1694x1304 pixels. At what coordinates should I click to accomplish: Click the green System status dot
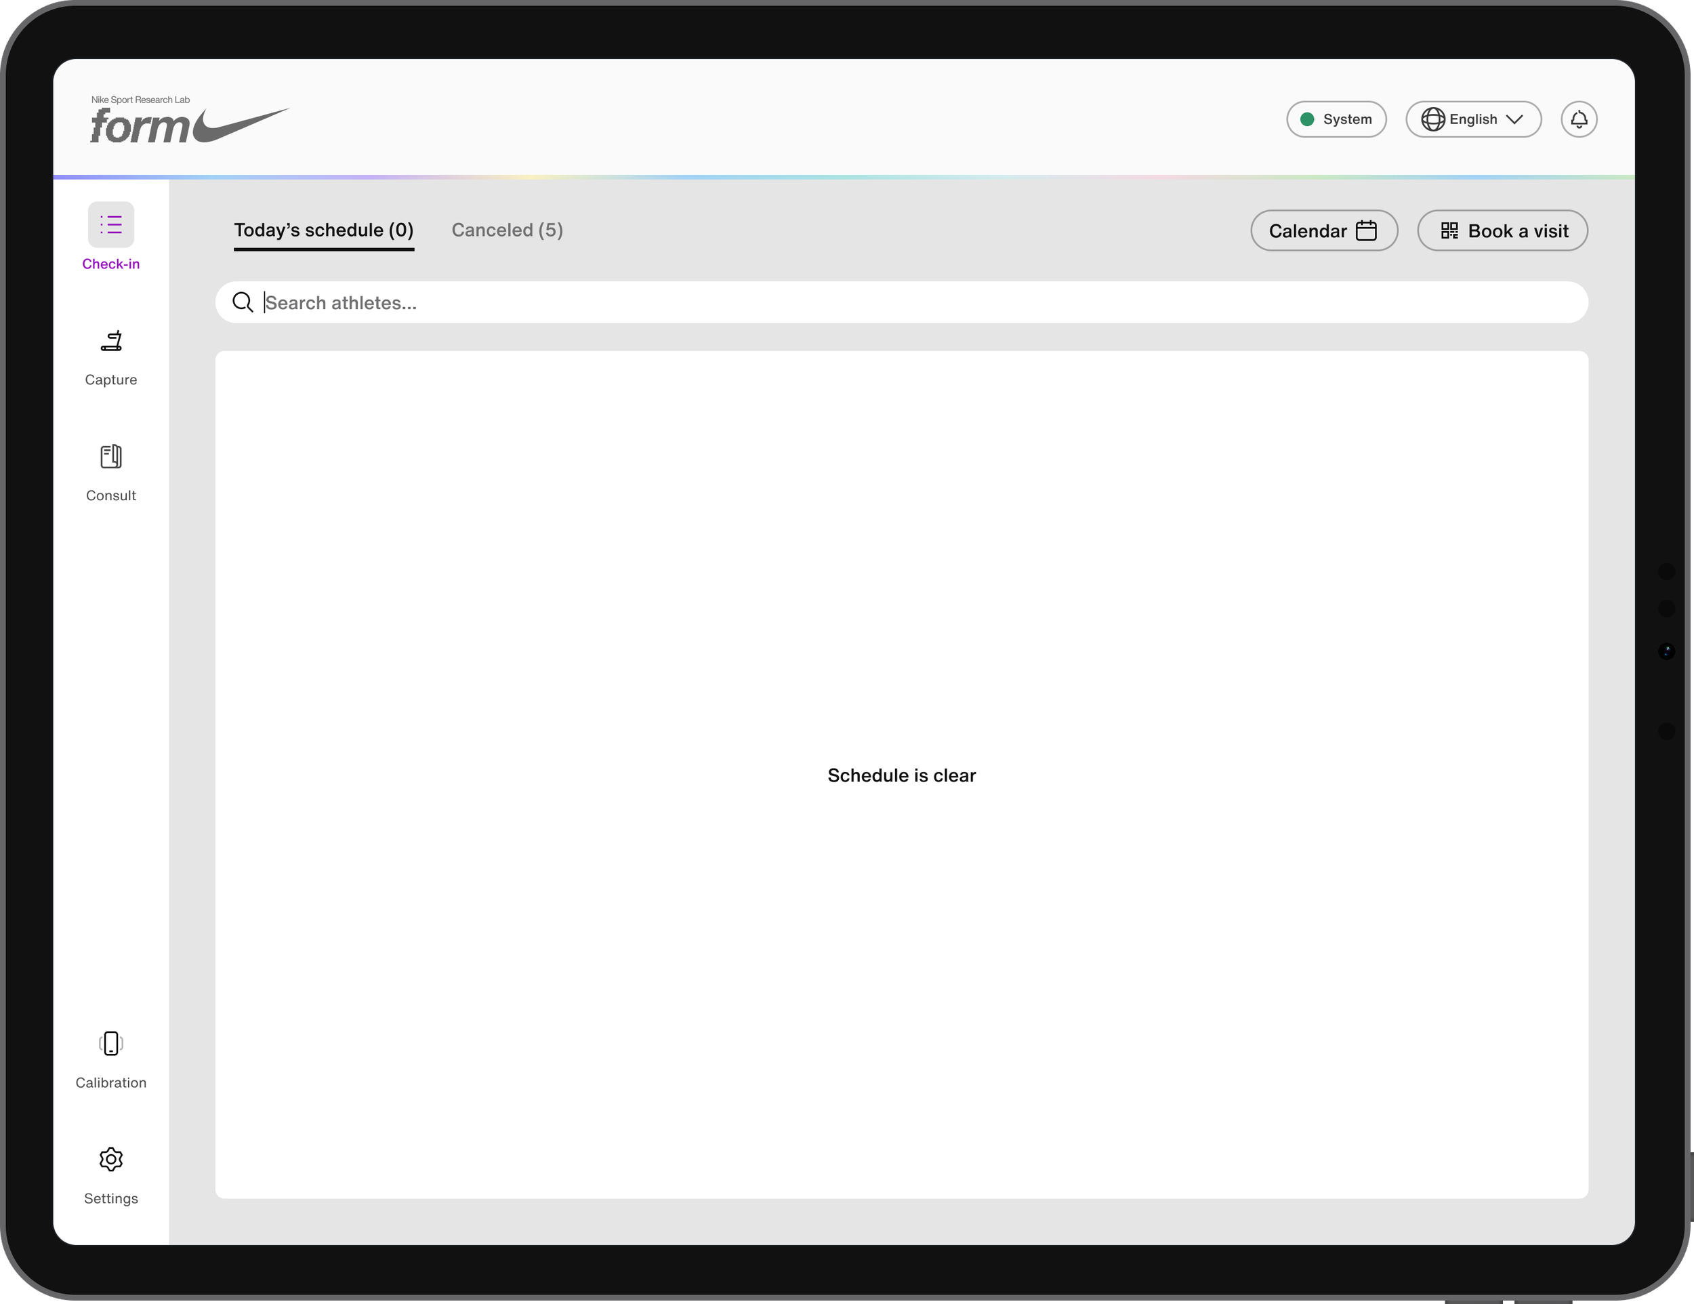coord(1307,119)
